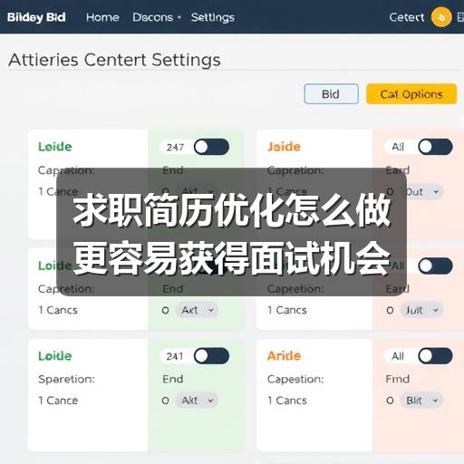
Task: Open the Out dropdown in Jaide card
Action: click(x=421, y=192)
